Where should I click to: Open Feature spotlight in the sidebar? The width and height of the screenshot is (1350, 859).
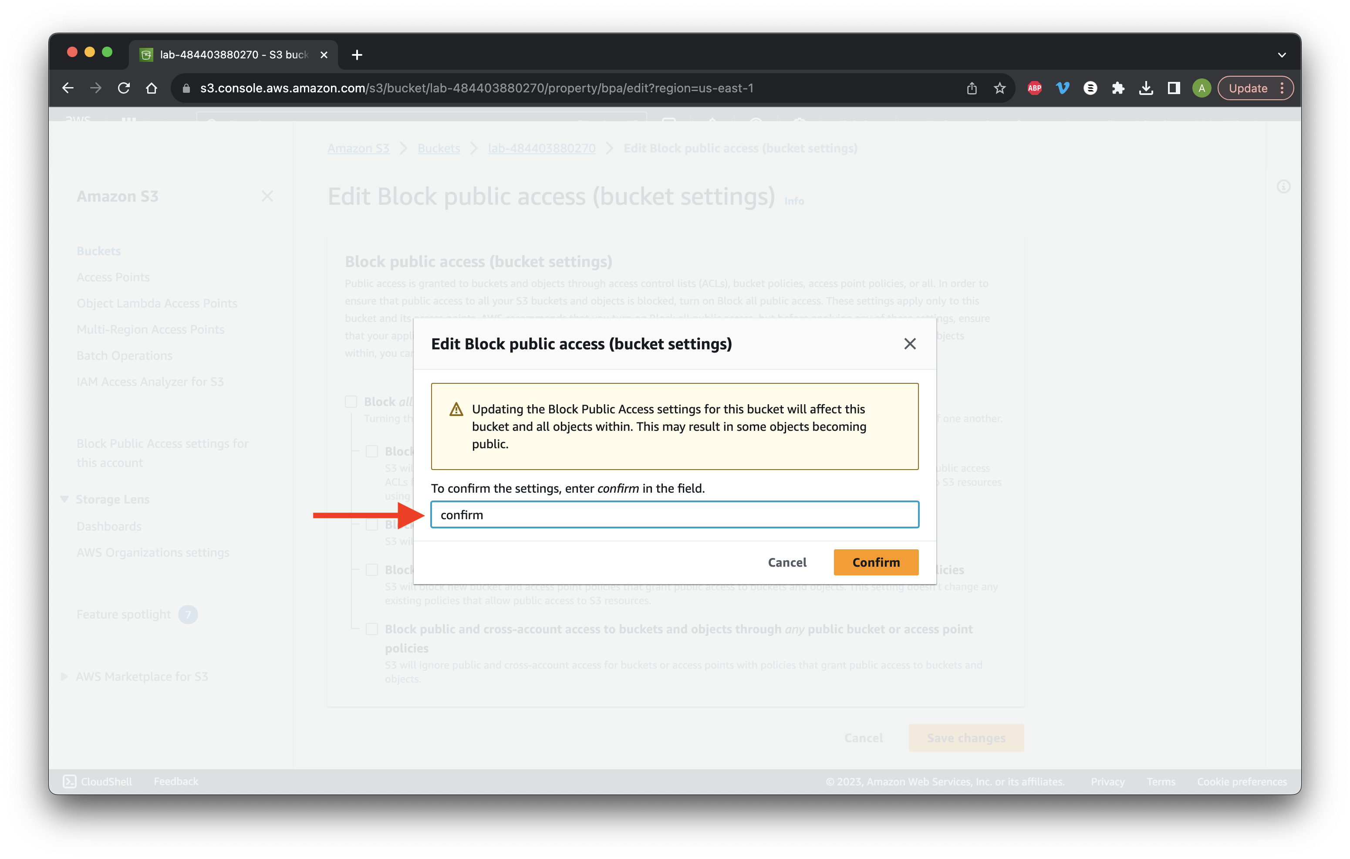pos(123,614)
